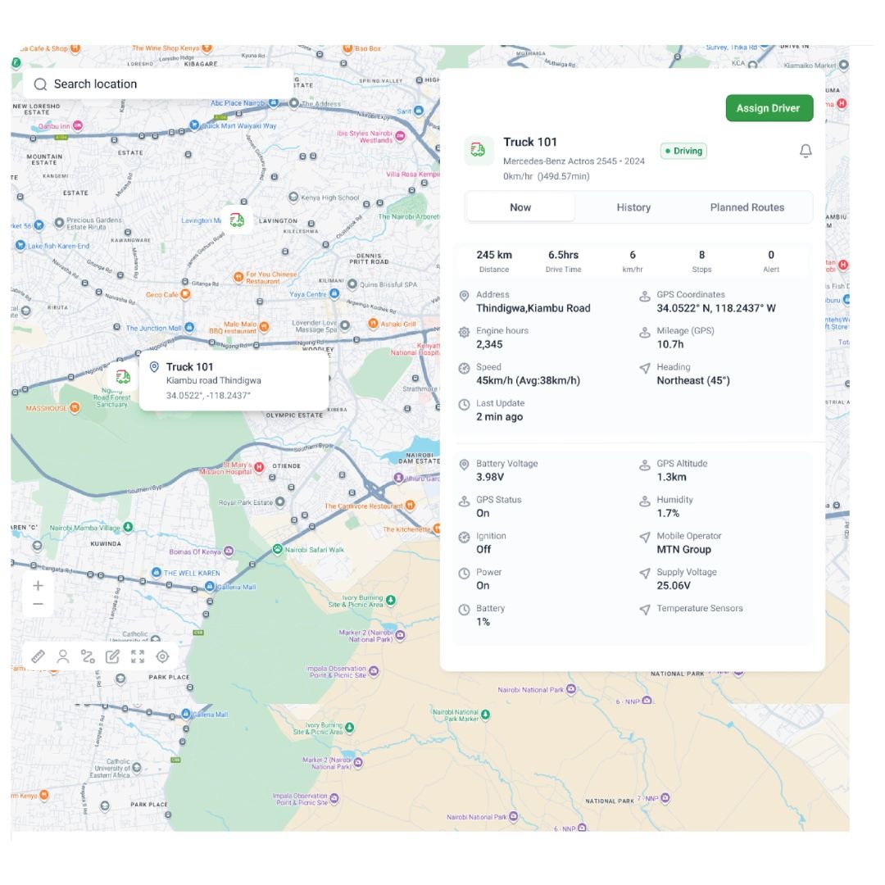Click the Search location field
This screenshot has width=885, height=885.
[158, 84]
